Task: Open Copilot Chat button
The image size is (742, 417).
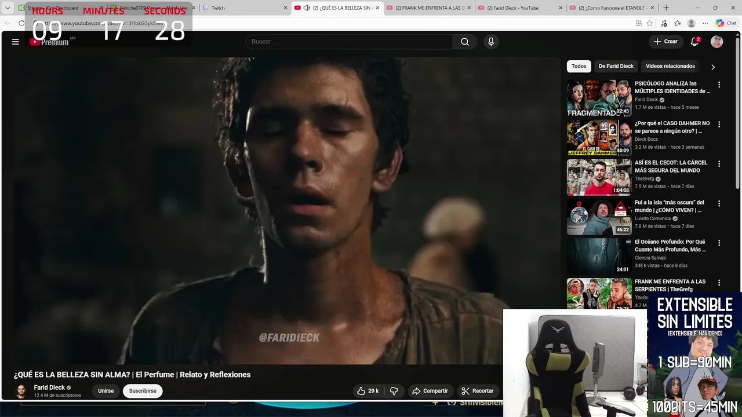Action: [726, 23]
